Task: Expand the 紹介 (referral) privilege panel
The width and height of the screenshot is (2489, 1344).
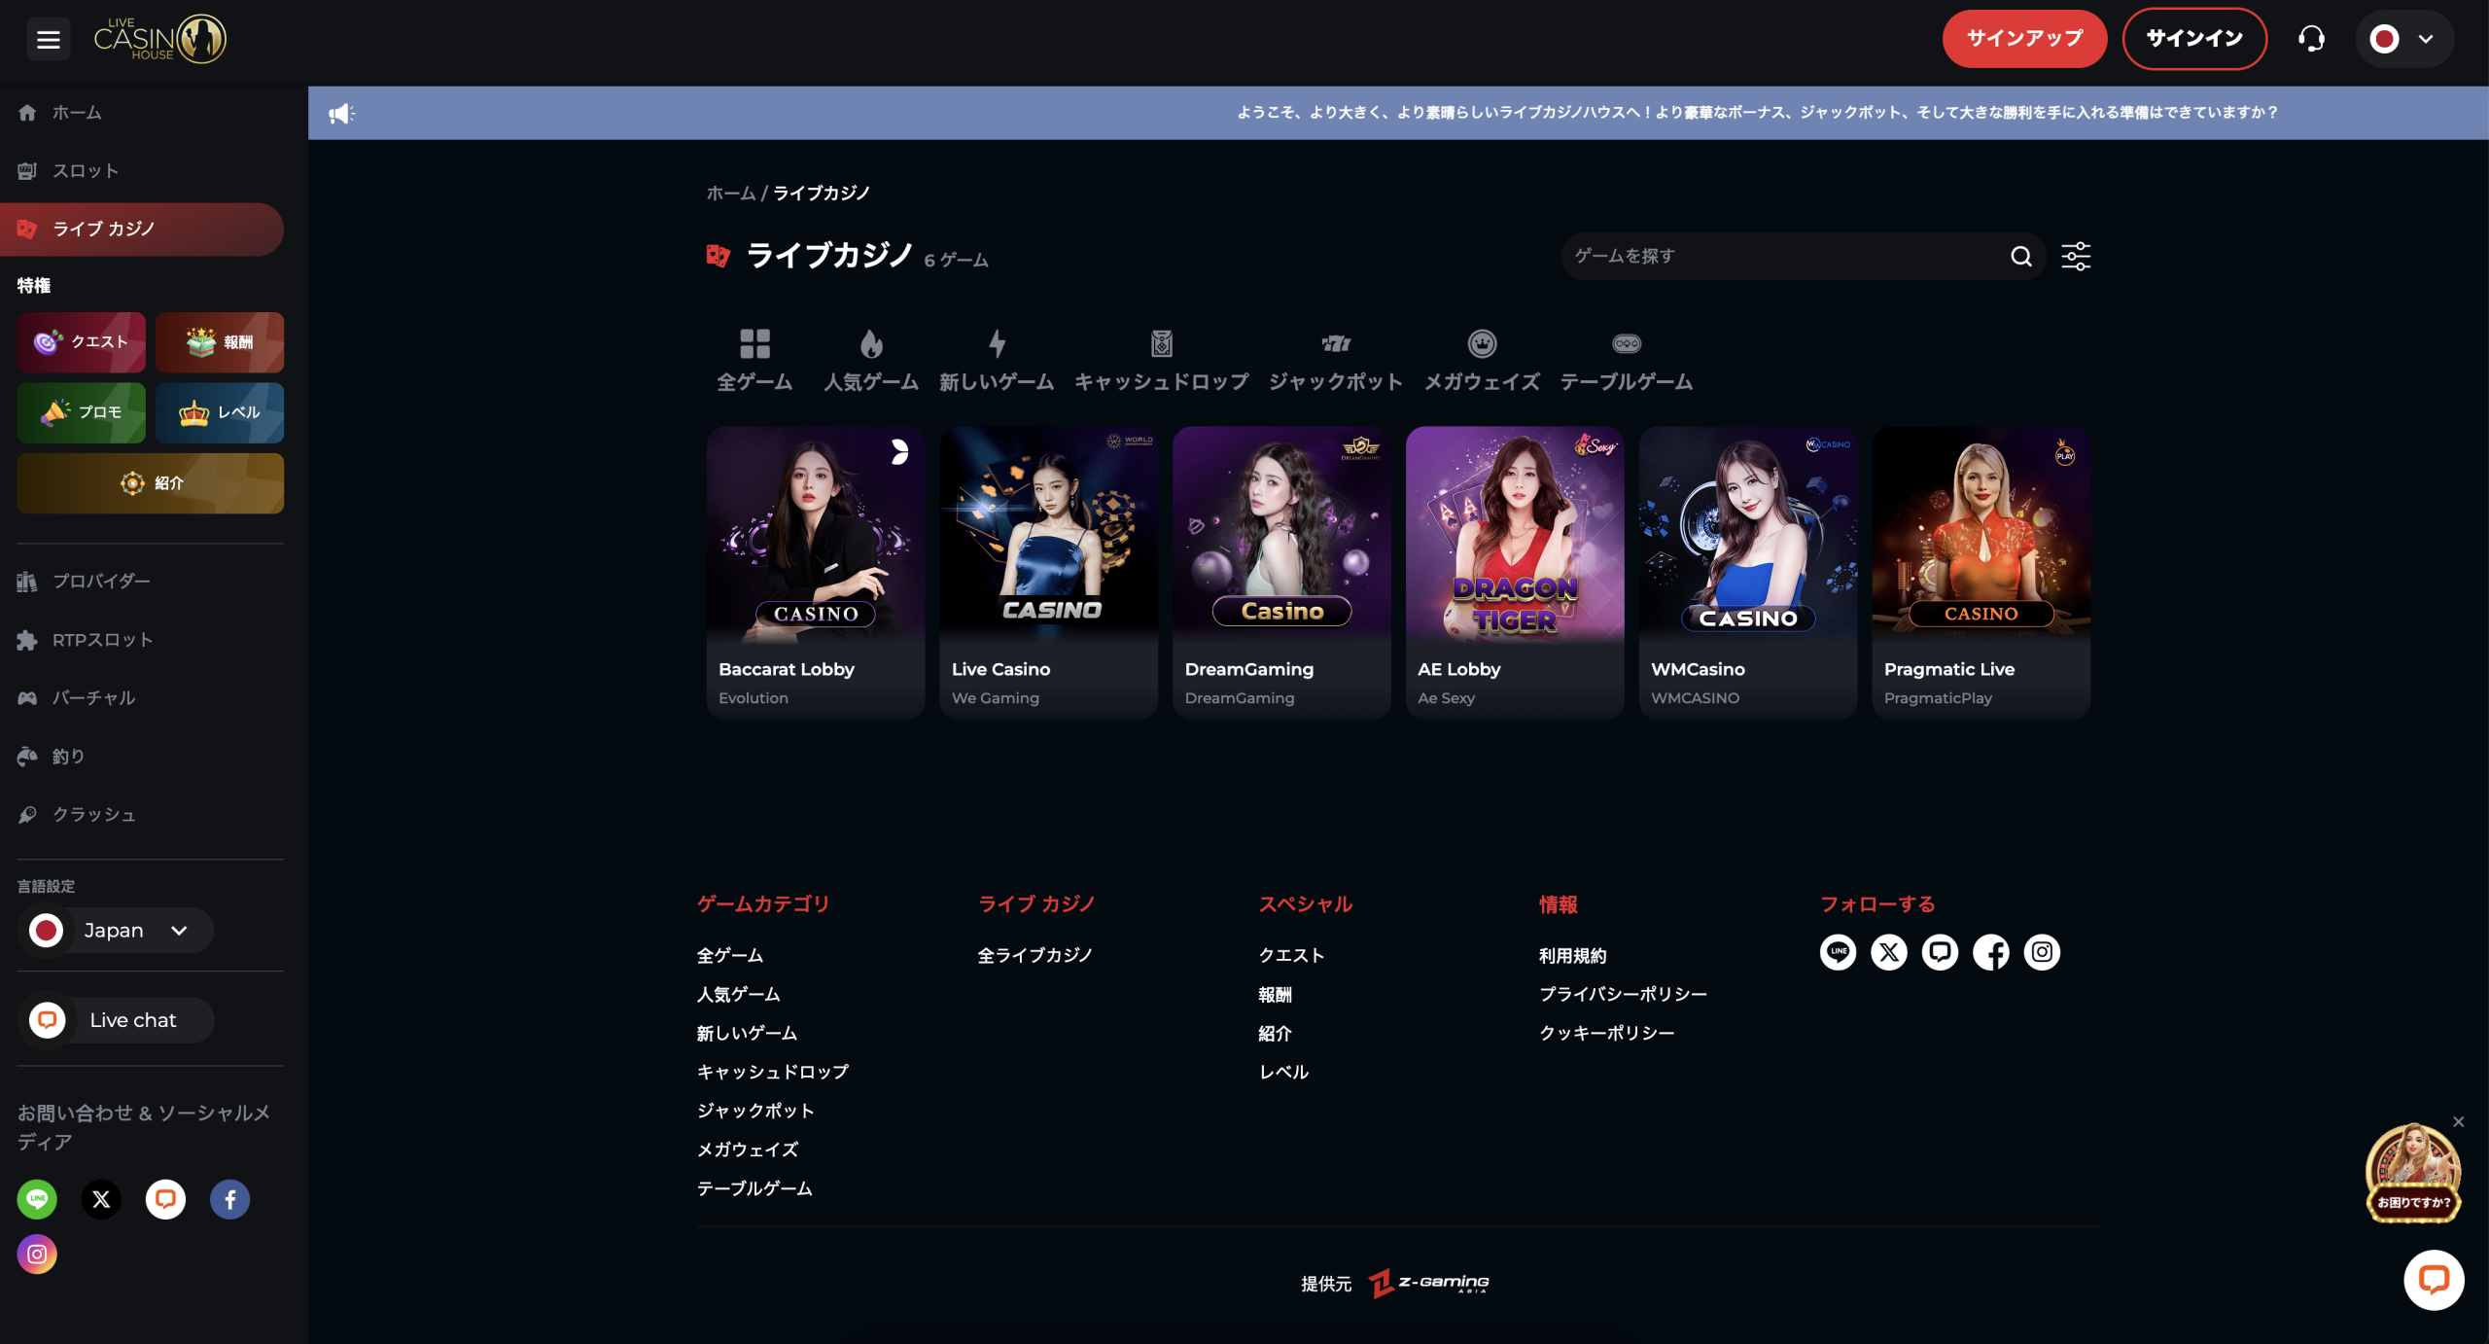Action: click(x=150, y=482)
